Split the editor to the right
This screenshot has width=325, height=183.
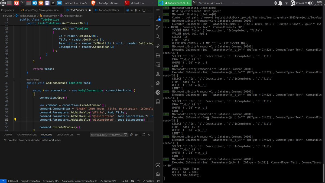pyautogui.click(x=144, y=10)
